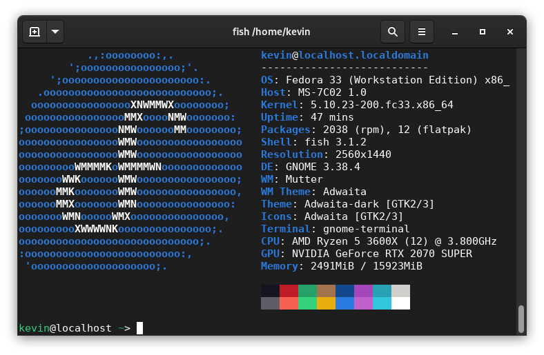This screenshot has height=355, width=544.
Task: Click the Kernel version 5.10.23-200.fc33.x86_64
Action: click(382, 105)
